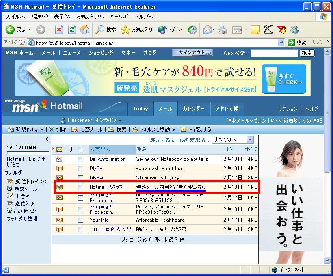The height and width of the screenshot is (276, 333).
Task: Open the すべての人 sender filter dropdown
Action: click(x=233, y=140)
